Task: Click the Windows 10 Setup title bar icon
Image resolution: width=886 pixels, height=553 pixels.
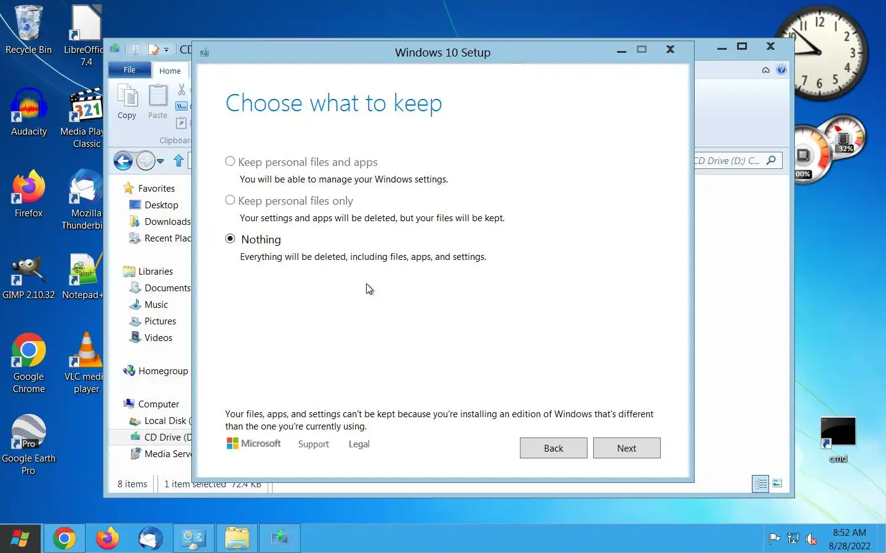Action: pos(204,52)
